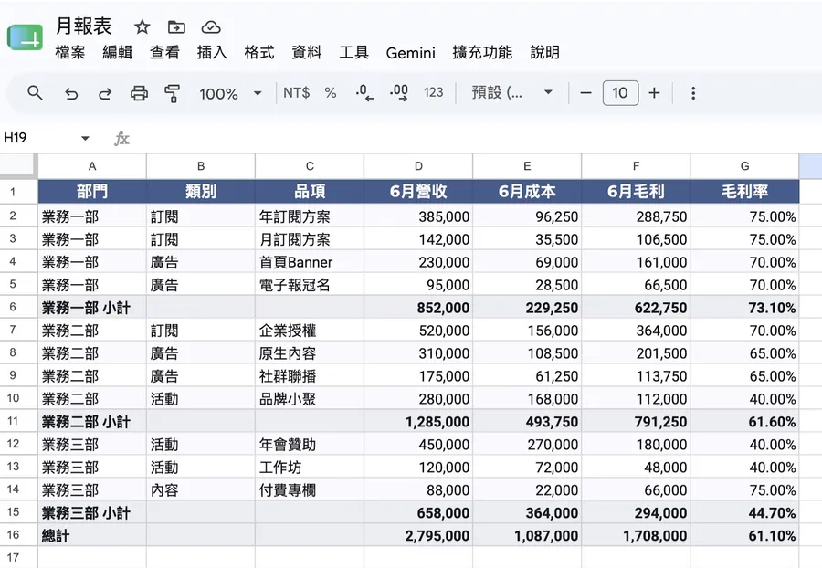Click the 毛利率 header cell

745,191
